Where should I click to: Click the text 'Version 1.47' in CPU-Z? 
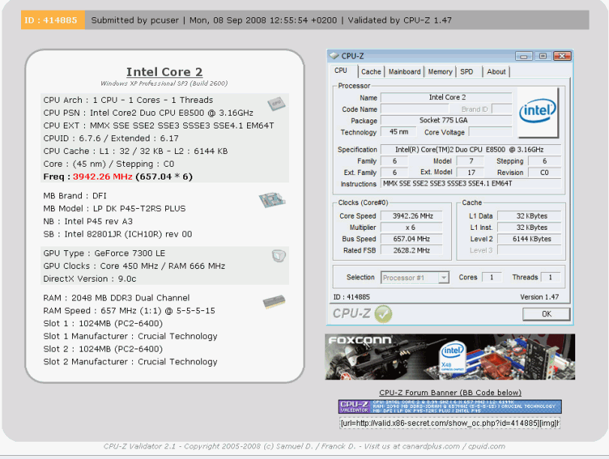tap(539, 297)
